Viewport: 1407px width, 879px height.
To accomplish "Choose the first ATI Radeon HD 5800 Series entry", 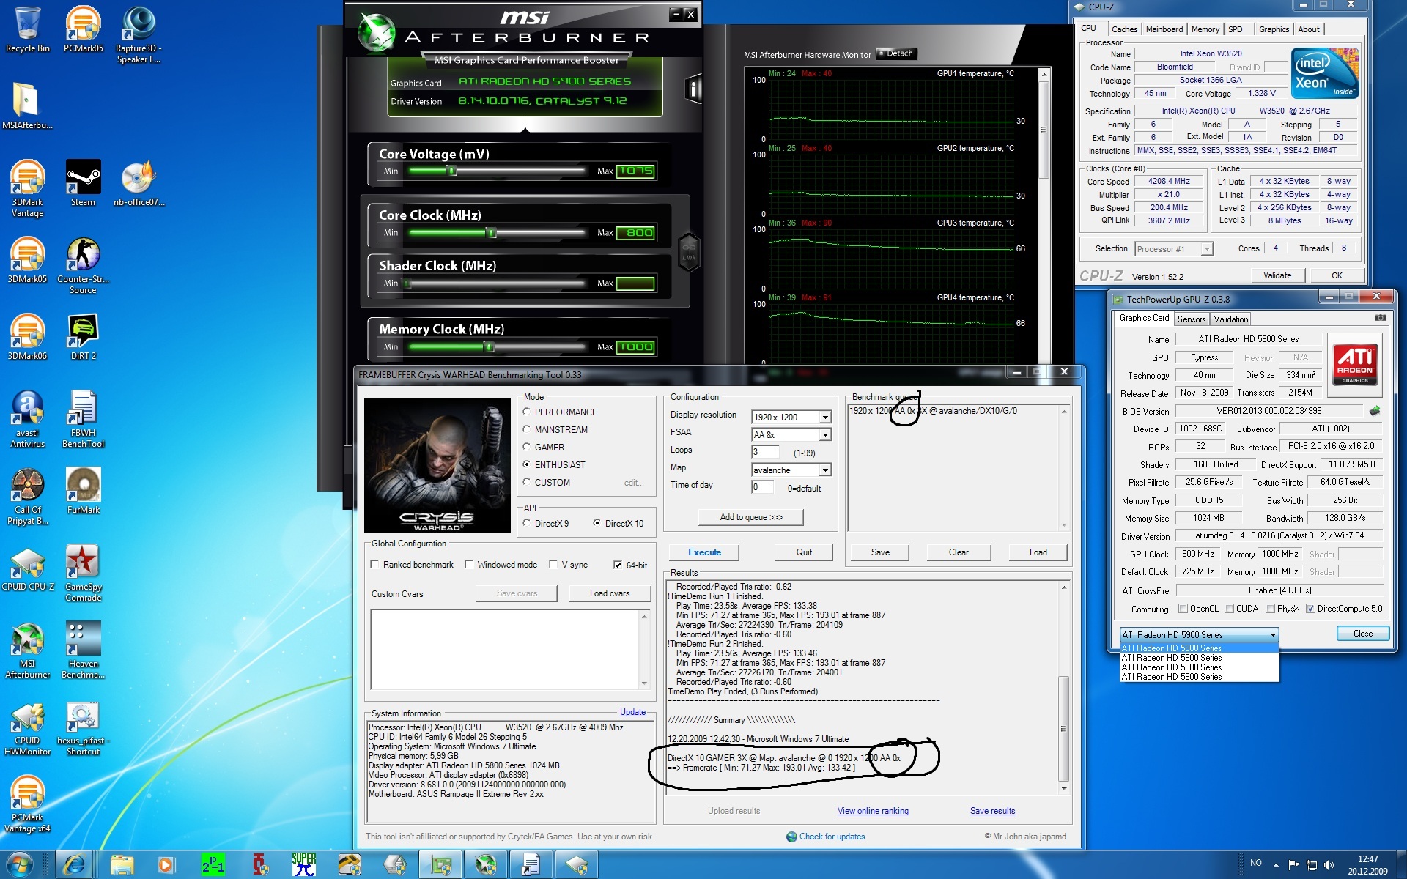I will [x=1199, y=667].
